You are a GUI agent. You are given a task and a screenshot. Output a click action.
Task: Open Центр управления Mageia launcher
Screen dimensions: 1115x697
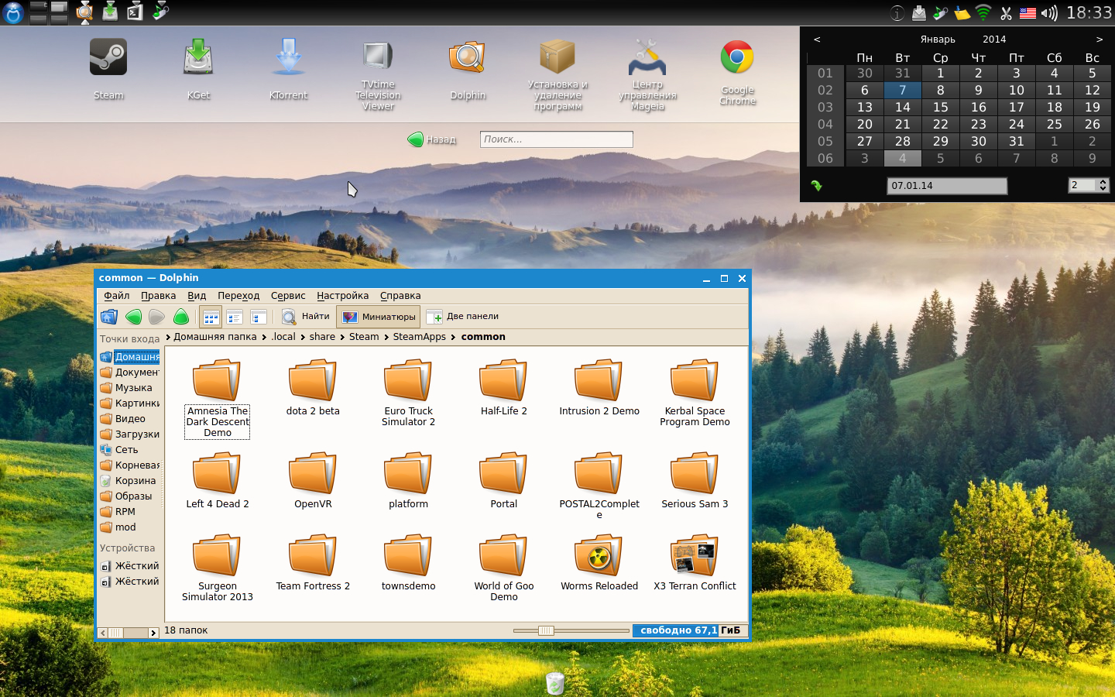pos(647,75)
